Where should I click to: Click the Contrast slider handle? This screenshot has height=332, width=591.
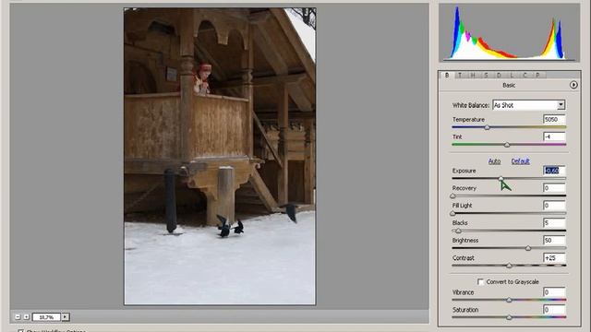[509, 266]
